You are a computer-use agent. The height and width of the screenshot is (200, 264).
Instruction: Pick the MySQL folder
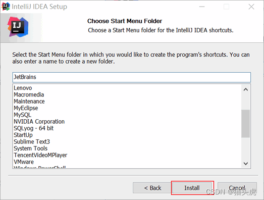pyautogui.click(x=22, y=115)
